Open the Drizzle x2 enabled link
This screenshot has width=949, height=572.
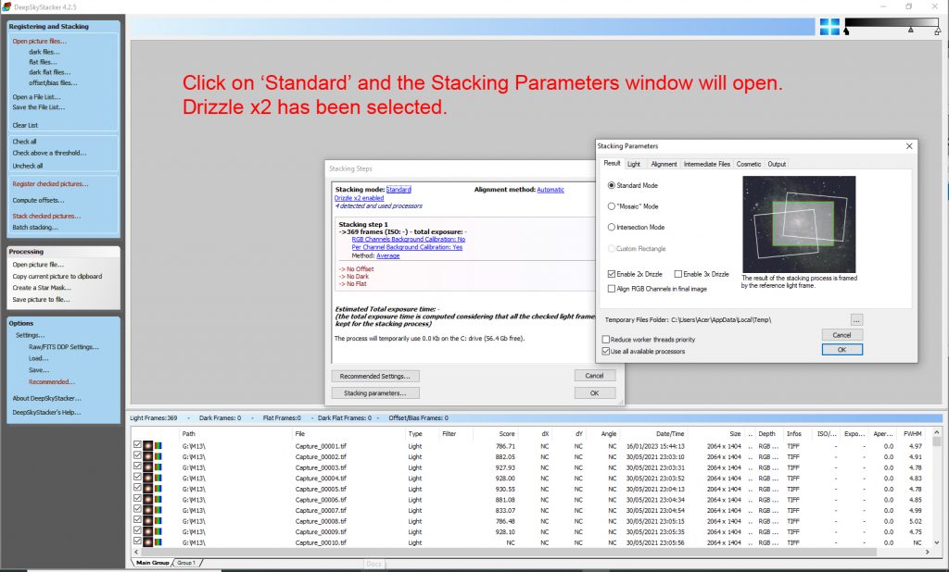tap(359, 198)
